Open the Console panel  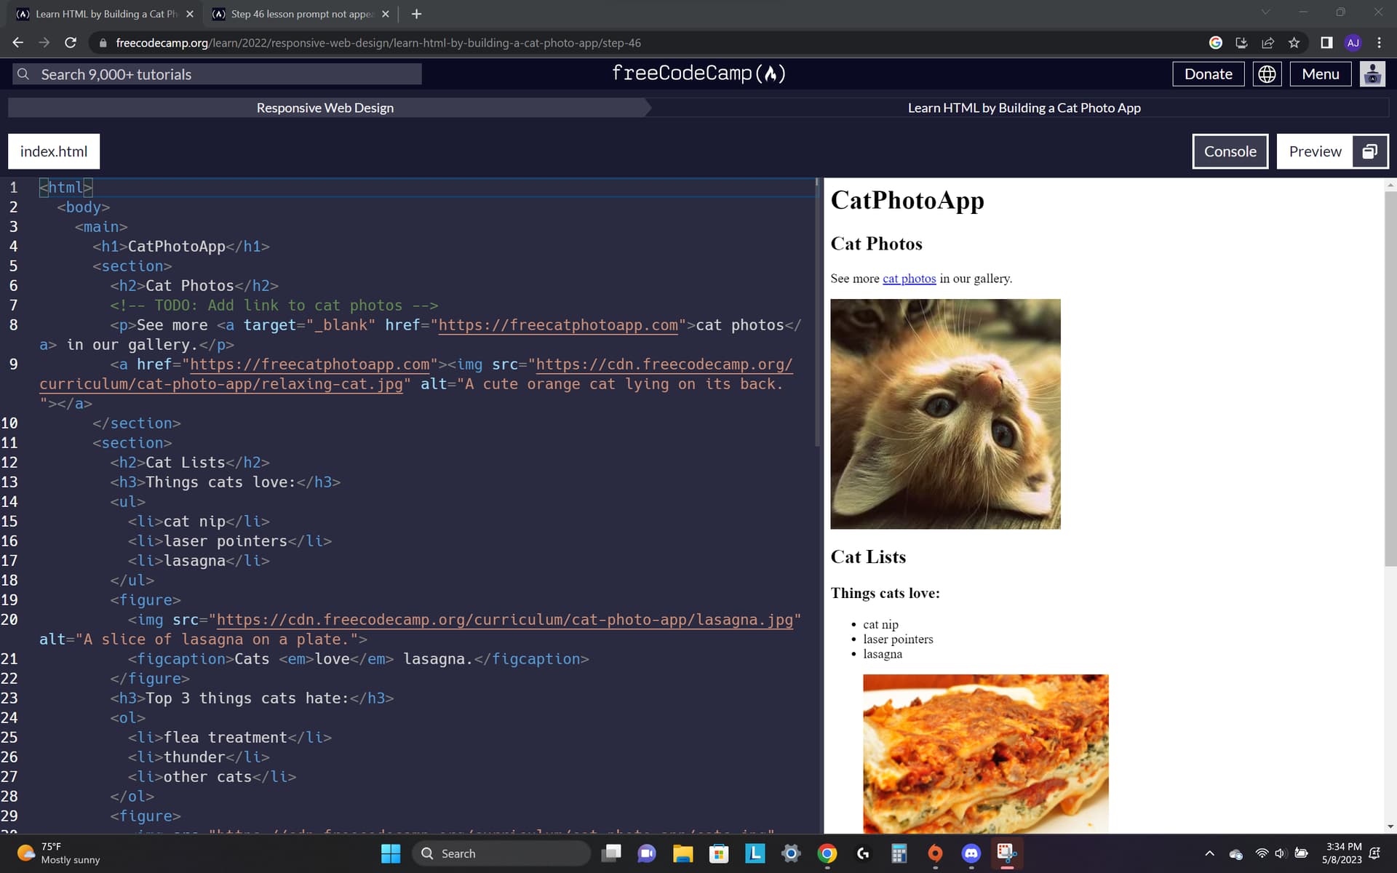click(x=1230, y=151)
